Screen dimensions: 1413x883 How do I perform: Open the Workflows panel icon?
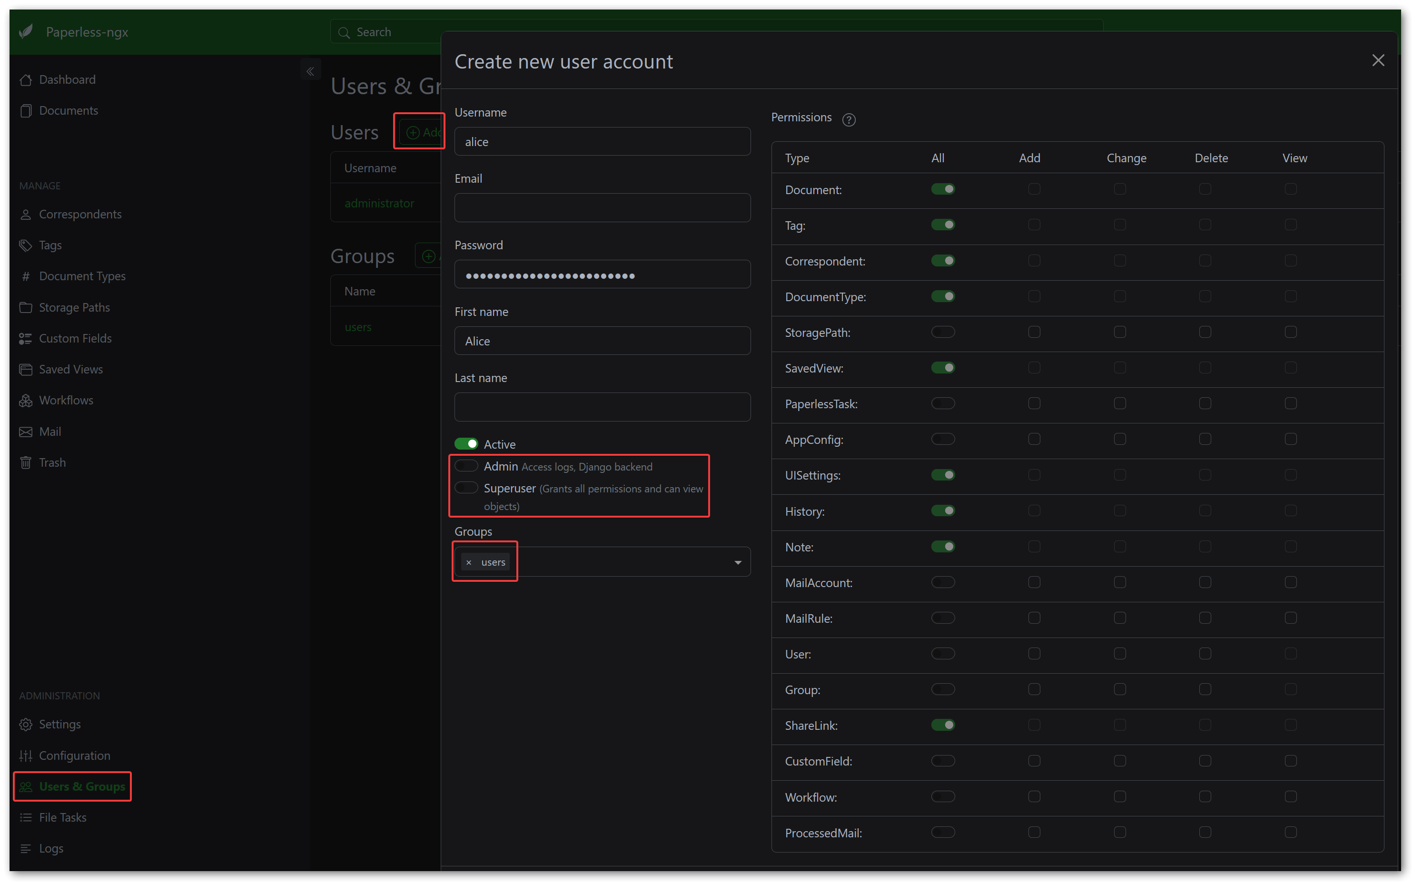pos(26,400)
